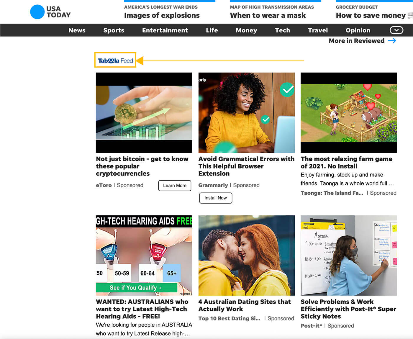Image resolution: width=413 pixels, height=339 pixels.
Task: Click the arrow next to More in Reviewed
Action: pyautogui.click(x=392, y=41)
